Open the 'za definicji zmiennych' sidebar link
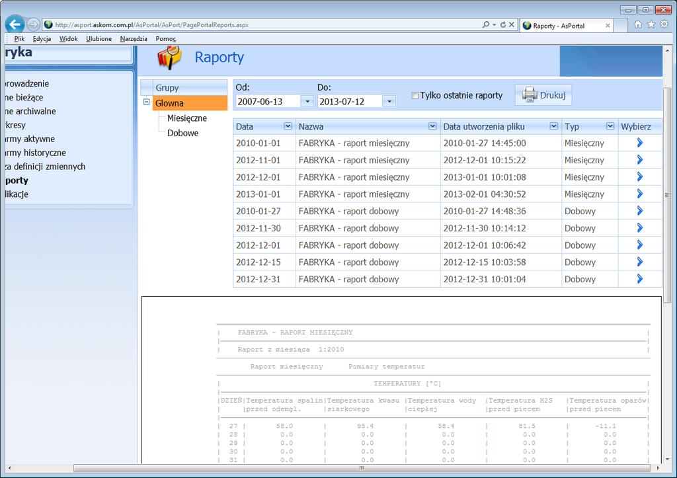This screenshot has width=677, height=478. 45,166
